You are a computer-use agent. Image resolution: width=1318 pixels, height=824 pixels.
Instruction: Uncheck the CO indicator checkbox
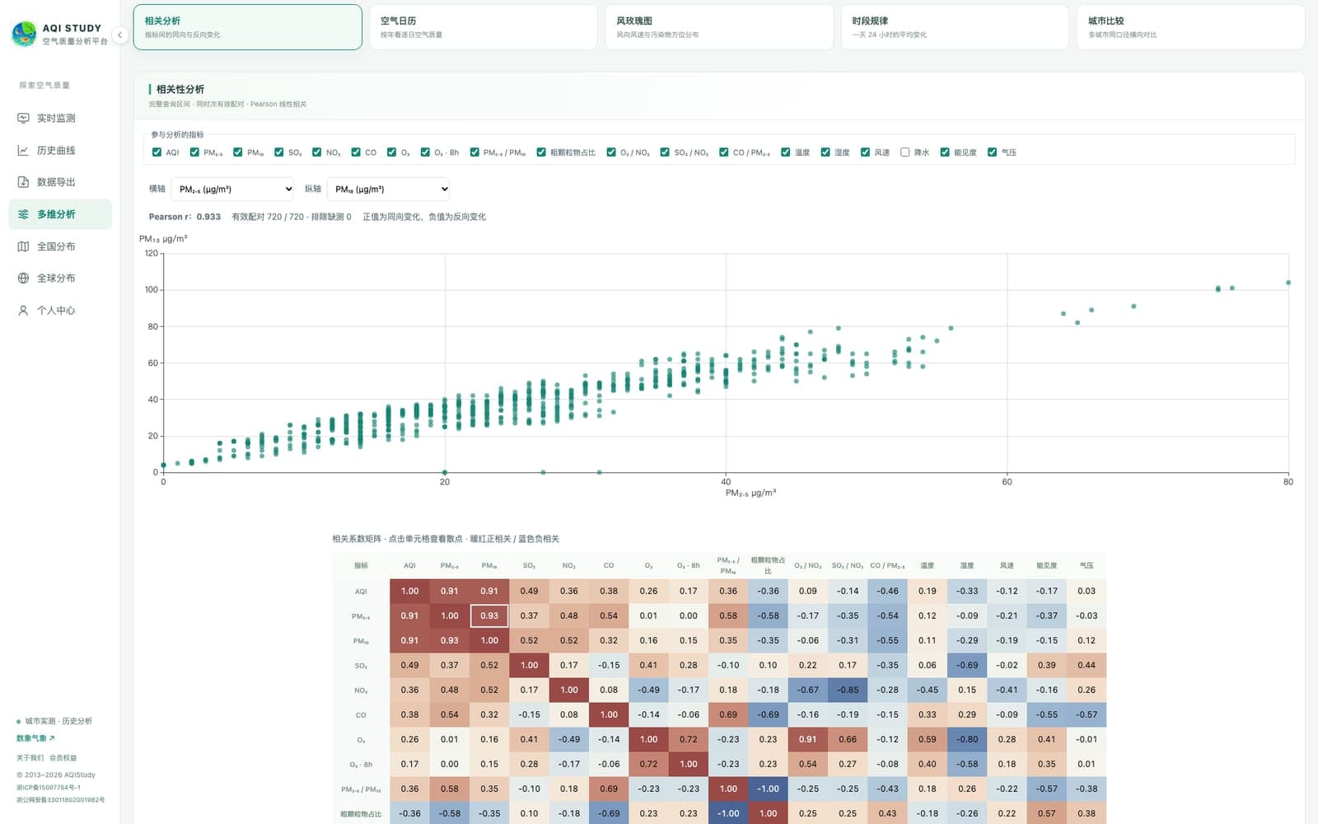click(x=356, y=152)
